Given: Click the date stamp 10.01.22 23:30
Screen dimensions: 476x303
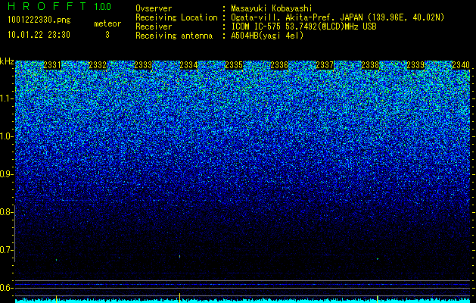Looking at the screenshot, I should 39,35.
